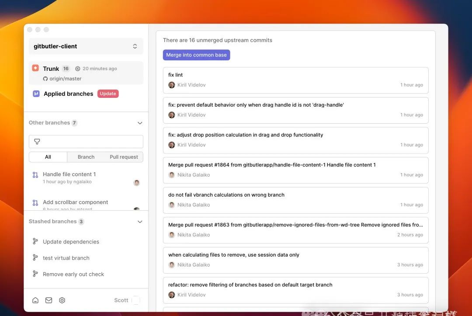Click branch icon for test virtual branch

pyautogui.click(x=35, y=257)
